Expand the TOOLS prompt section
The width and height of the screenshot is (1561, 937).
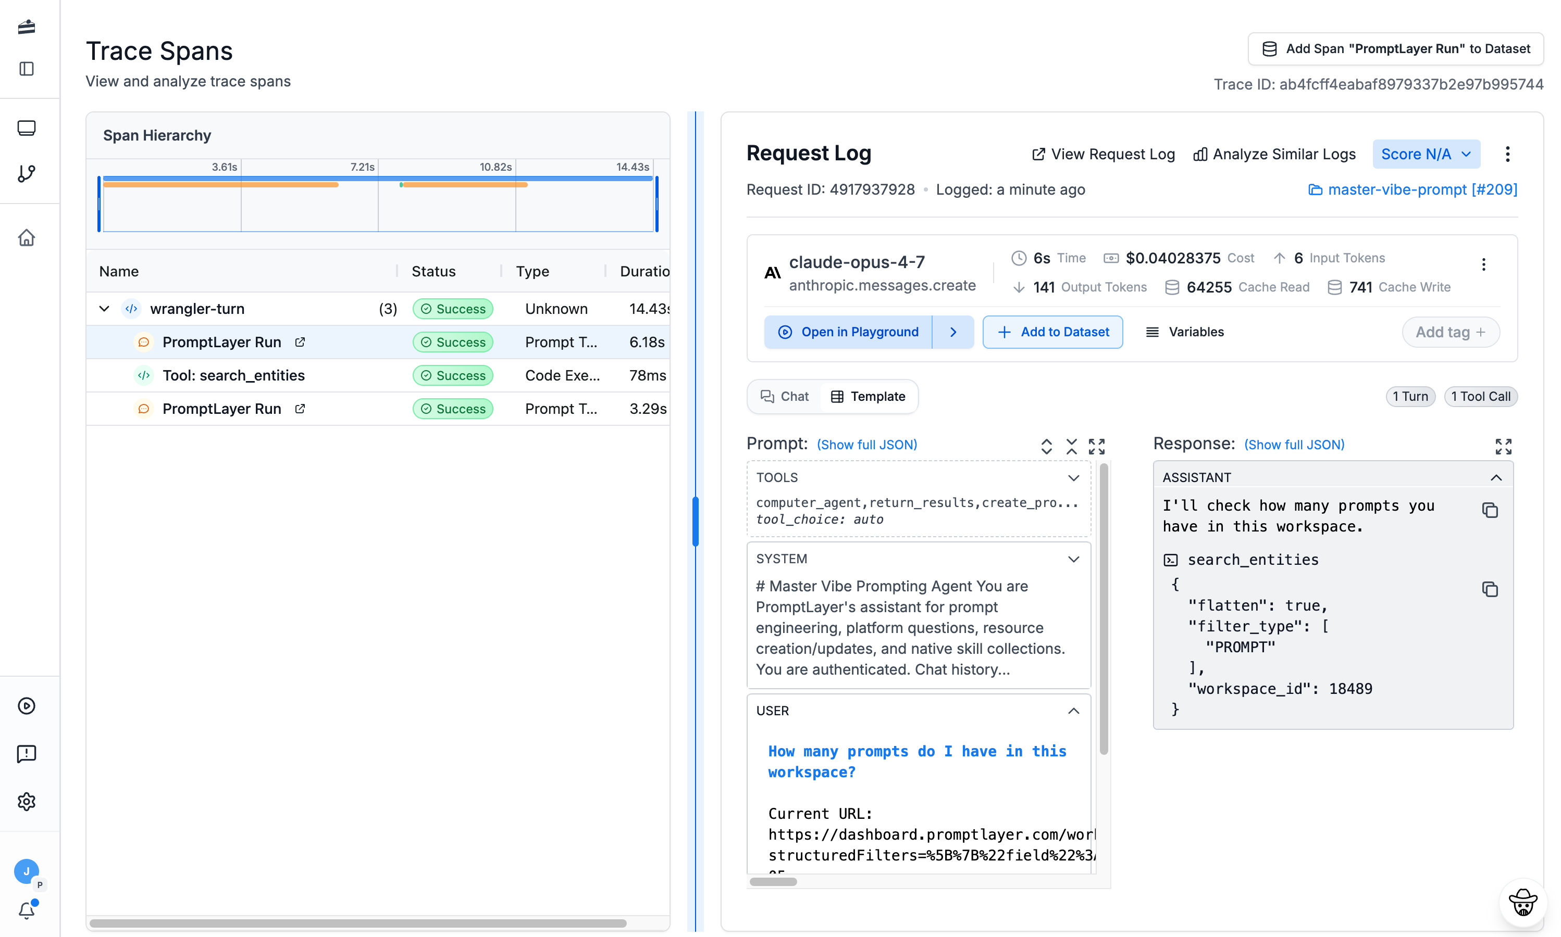pyautogui.click(x=1073, y=478)
